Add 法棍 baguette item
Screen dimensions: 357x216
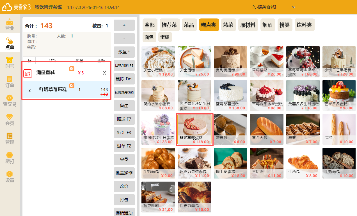tap(339, 129)
